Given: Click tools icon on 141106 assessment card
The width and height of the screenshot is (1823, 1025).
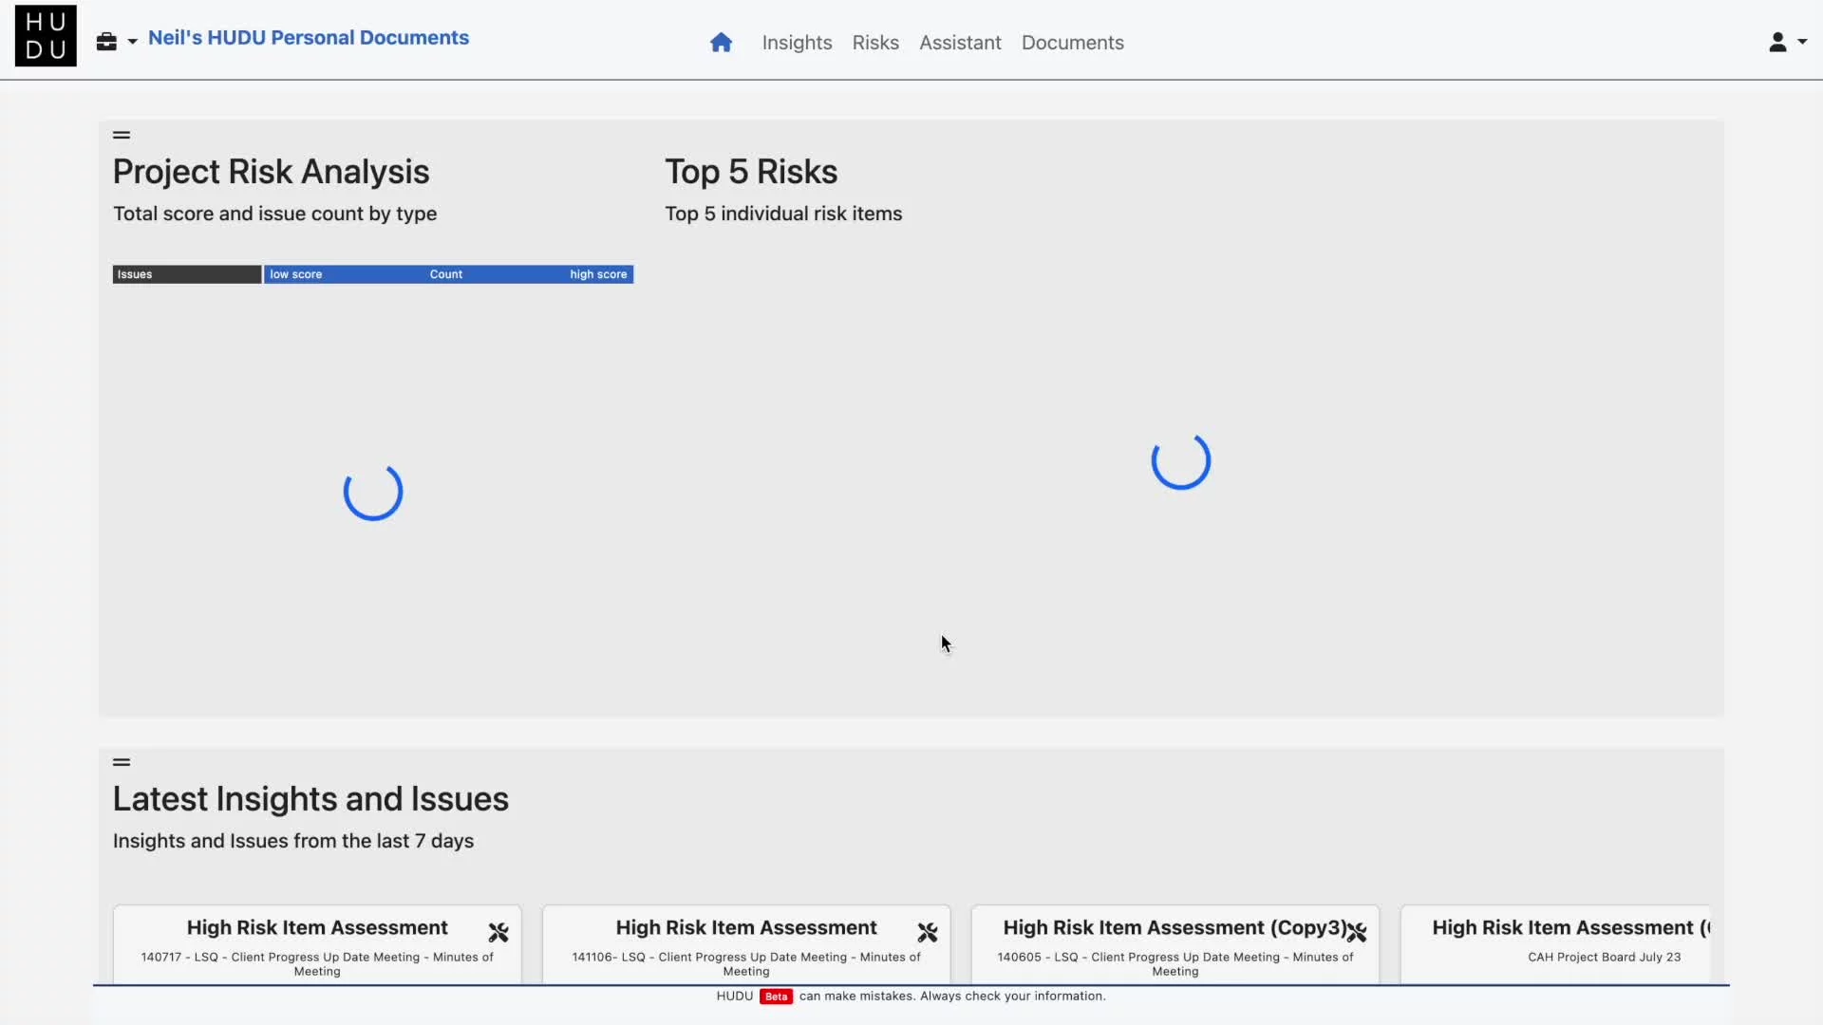Looking at the screenshot, I should [x=928, y=933].
